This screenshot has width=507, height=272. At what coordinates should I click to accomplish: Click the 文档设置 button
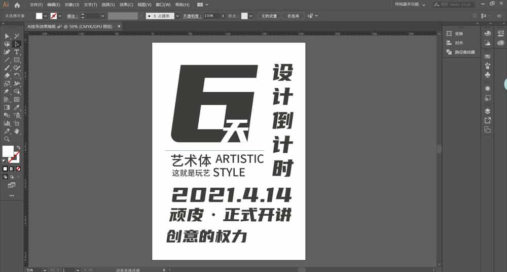click(x=269, y=16)
